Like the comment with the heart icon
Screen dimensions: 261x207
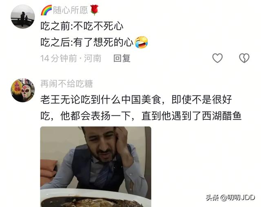217,58
